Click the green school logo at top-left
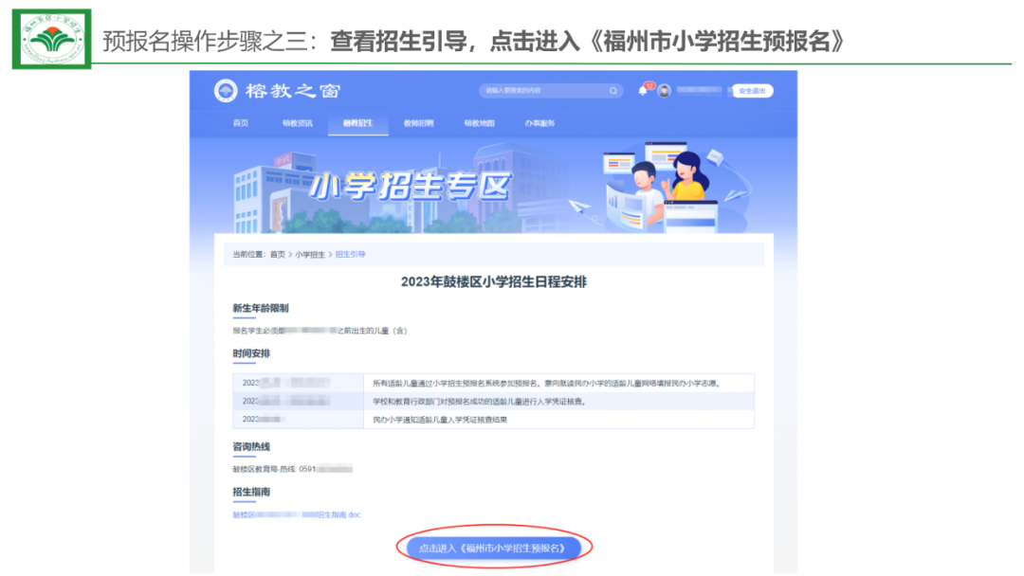Viewport: 1024px width, 576px height. [52, 39]
